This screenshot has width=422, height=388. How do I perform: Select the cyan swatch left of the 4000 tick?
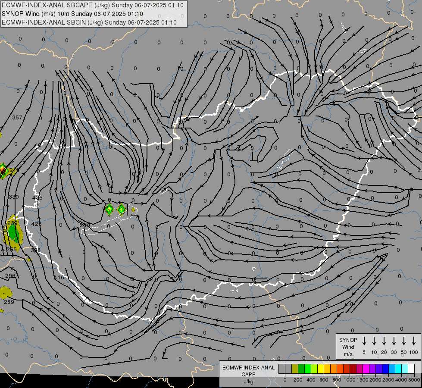[398, 369]
